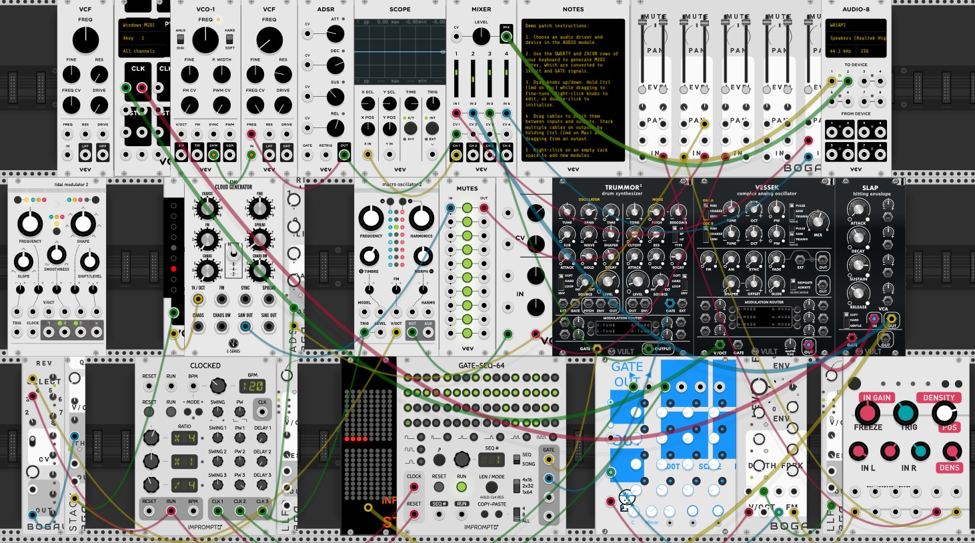975x543 pixels.
Task: Click the Mutes module IN jack
Action: 451,208
